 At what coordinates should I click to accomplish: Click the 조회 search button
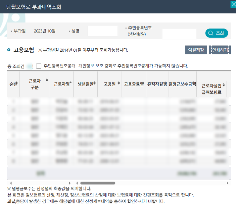click(x=216, y=33)
